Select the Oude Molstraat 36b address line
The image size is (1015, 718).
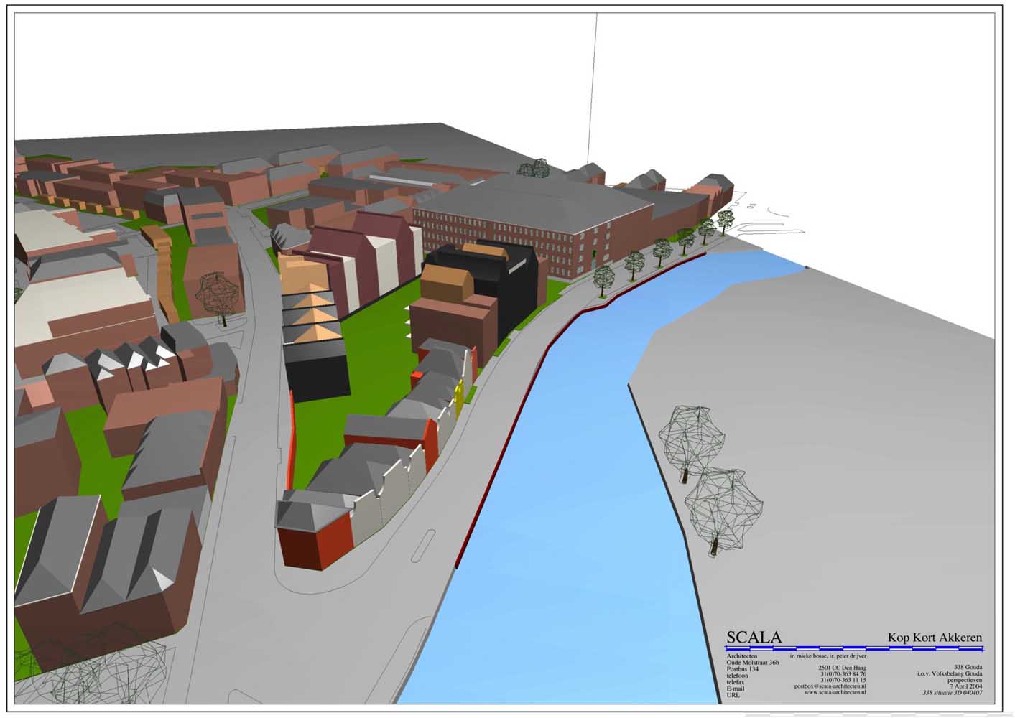click(752, 662)
